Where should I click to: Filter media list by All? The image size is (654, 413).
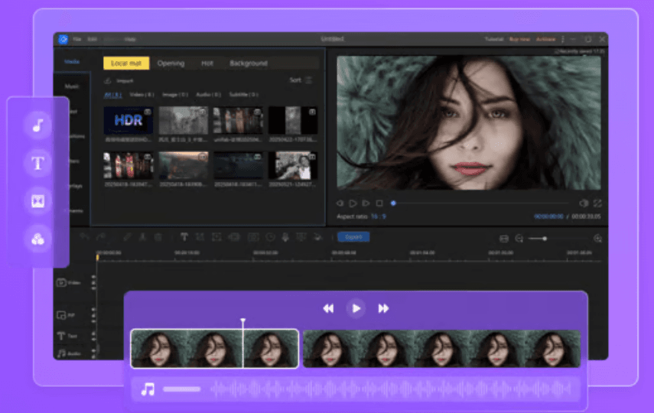pyautogui.click(x=112, y=95)
